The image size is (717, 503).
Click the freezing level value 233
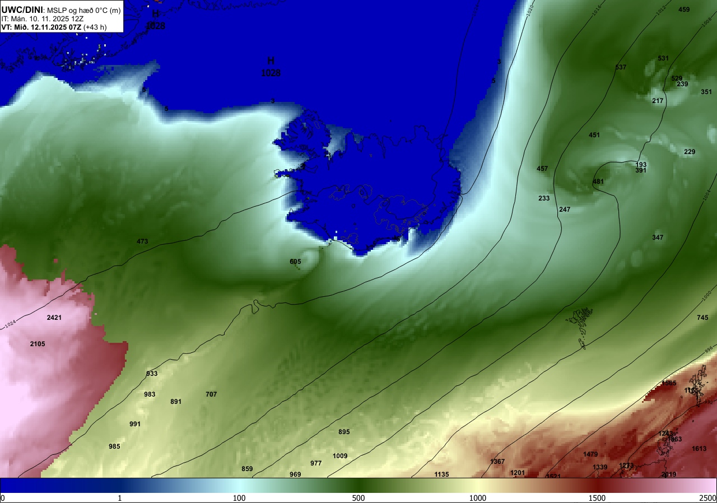coord(544,198)
